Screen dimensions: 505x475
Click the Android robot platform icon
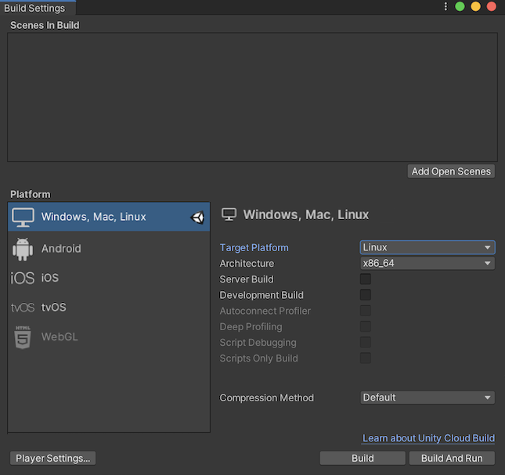pos(23,248)
